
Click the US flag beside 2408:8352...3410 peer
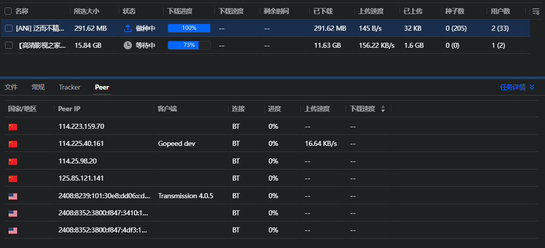pyautogui.click(x=13, y=213)
